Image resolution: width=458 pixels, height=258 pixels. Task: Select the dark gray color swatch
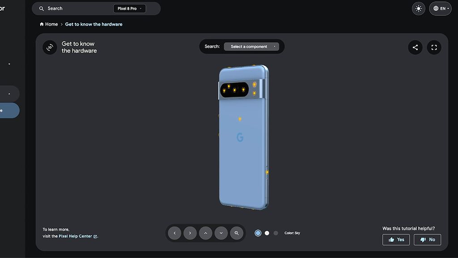[276, 233]
